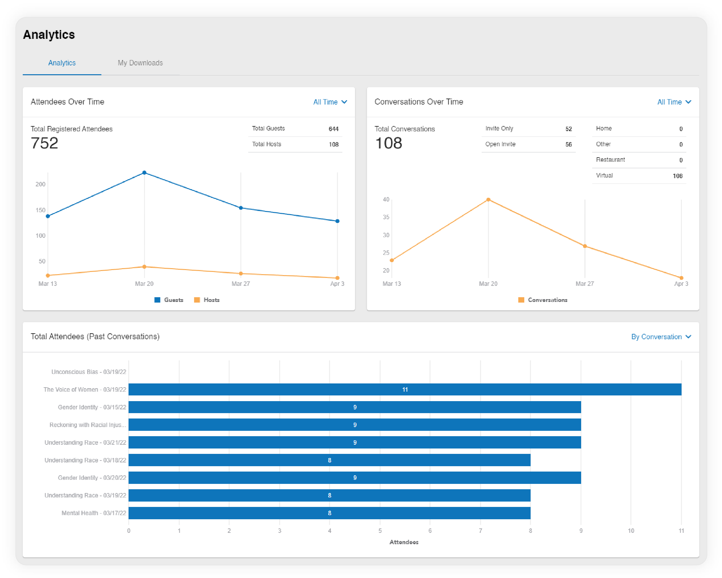This screenshot has width=722, height=578.
Task: Click Mental Health 03/17/22 bar
Action: click(x=329, y=513)
